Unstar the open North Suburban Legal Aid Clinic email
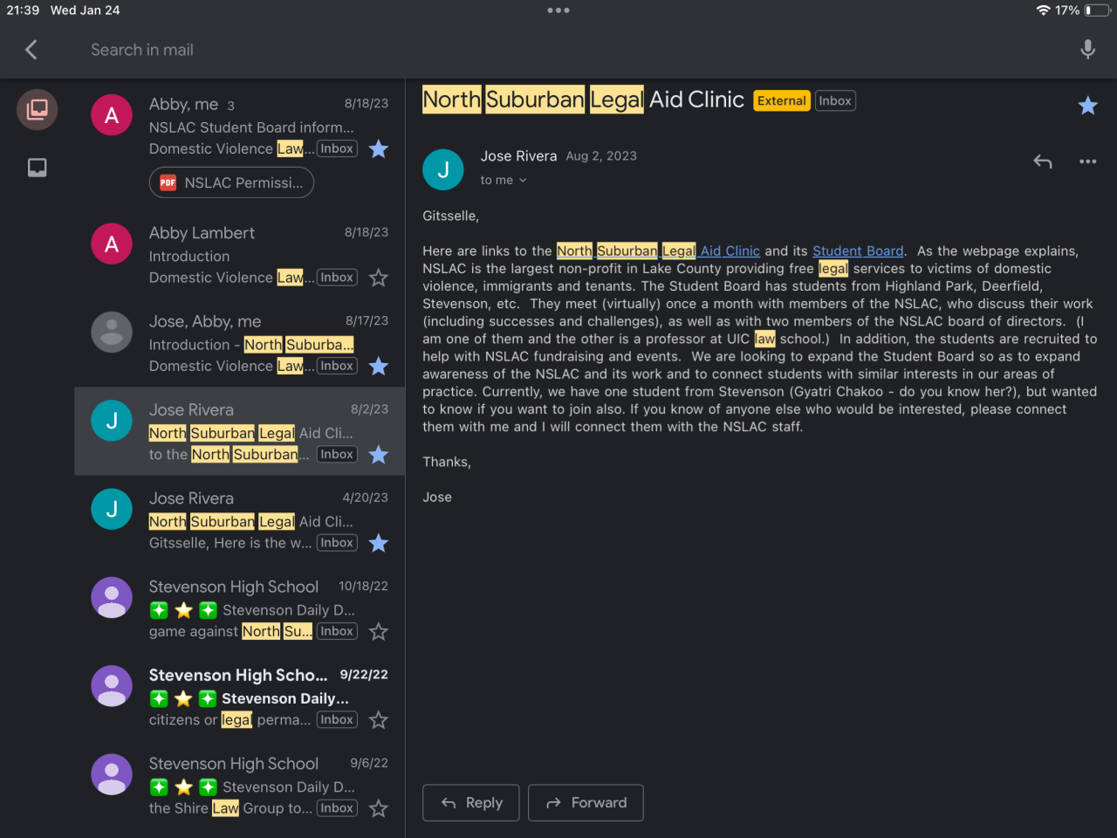The height and width of the screenshot is (838, 1117). [1087, 106]
